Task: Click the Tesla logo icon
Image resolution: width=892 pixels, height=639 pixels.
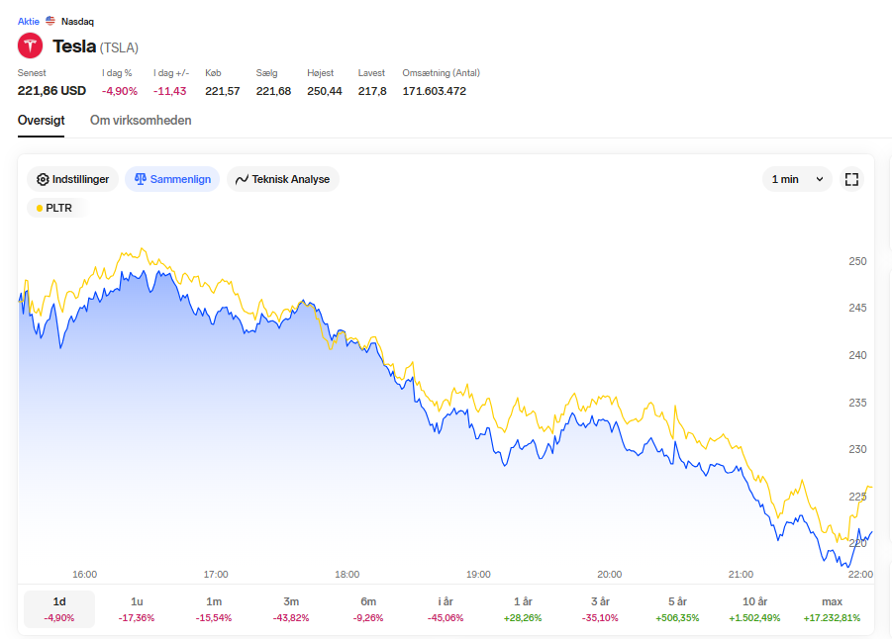Action: click(30, 46)
